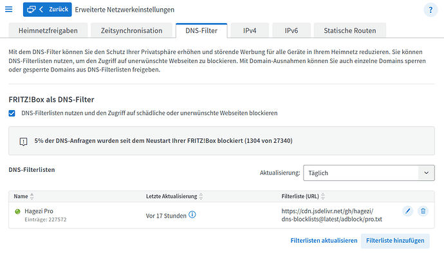Click the green status dot of Hagezi Pro
The image size is (444, 262).
coord(17,211)
